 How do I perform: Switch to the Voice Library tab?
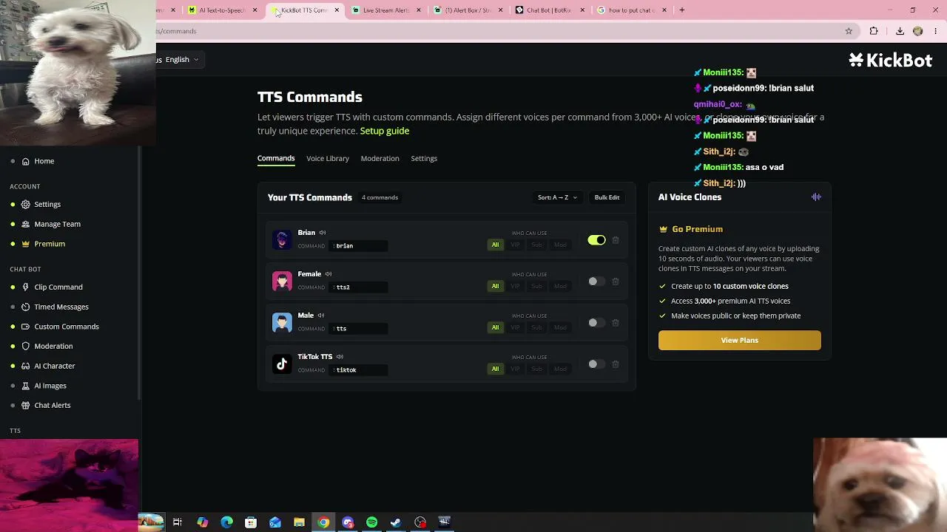point(328,158)
